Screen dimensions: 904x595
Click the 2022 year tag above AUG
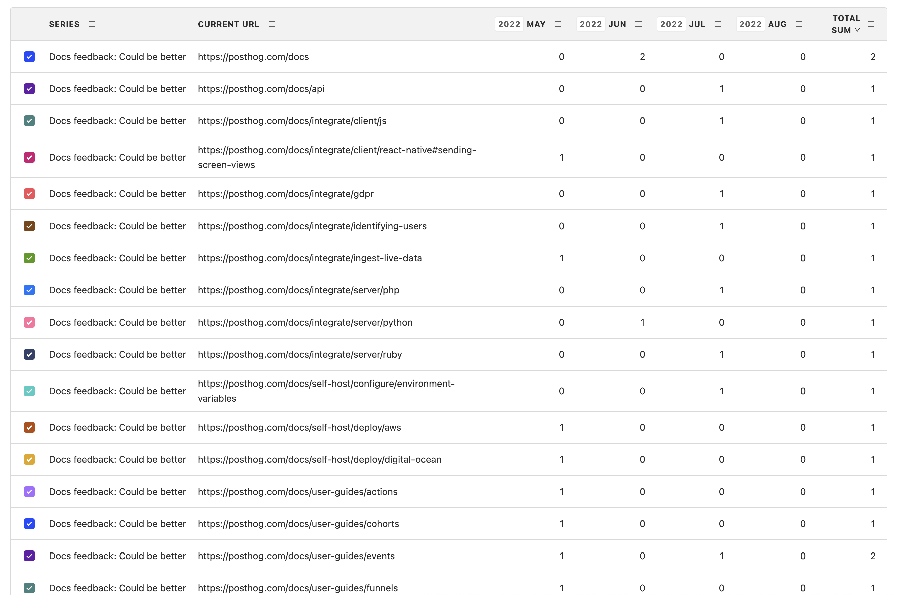[x=750, y=24]
